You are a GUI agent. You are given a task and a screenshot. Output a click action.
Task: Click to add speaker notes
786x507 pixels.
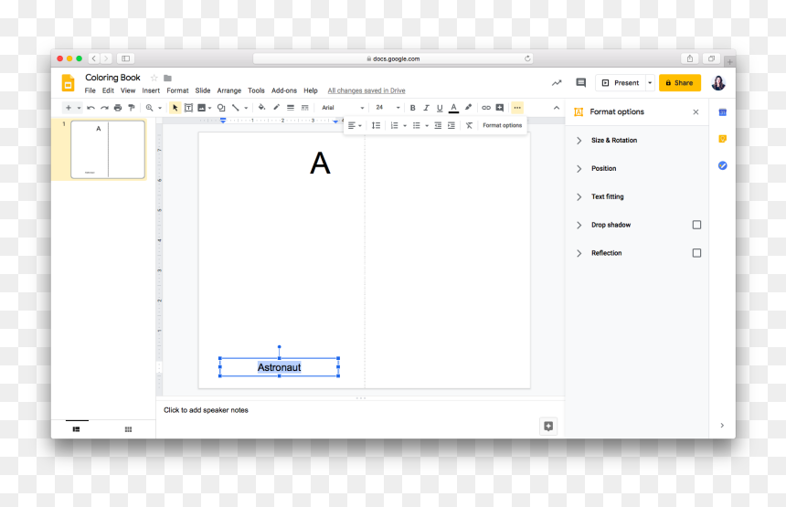click(206, 410)
